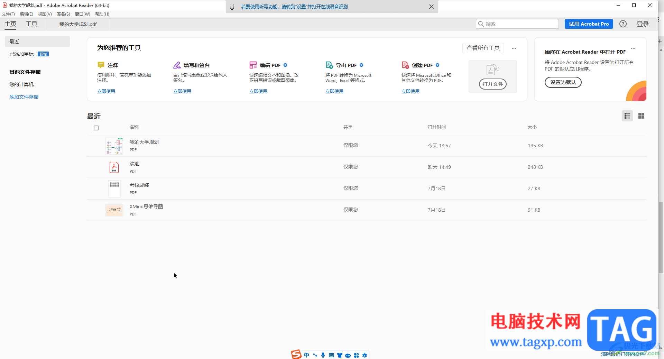Click 立即使用 under 编辑 PDF
The image size is (664, 359).
pos(258,91)
